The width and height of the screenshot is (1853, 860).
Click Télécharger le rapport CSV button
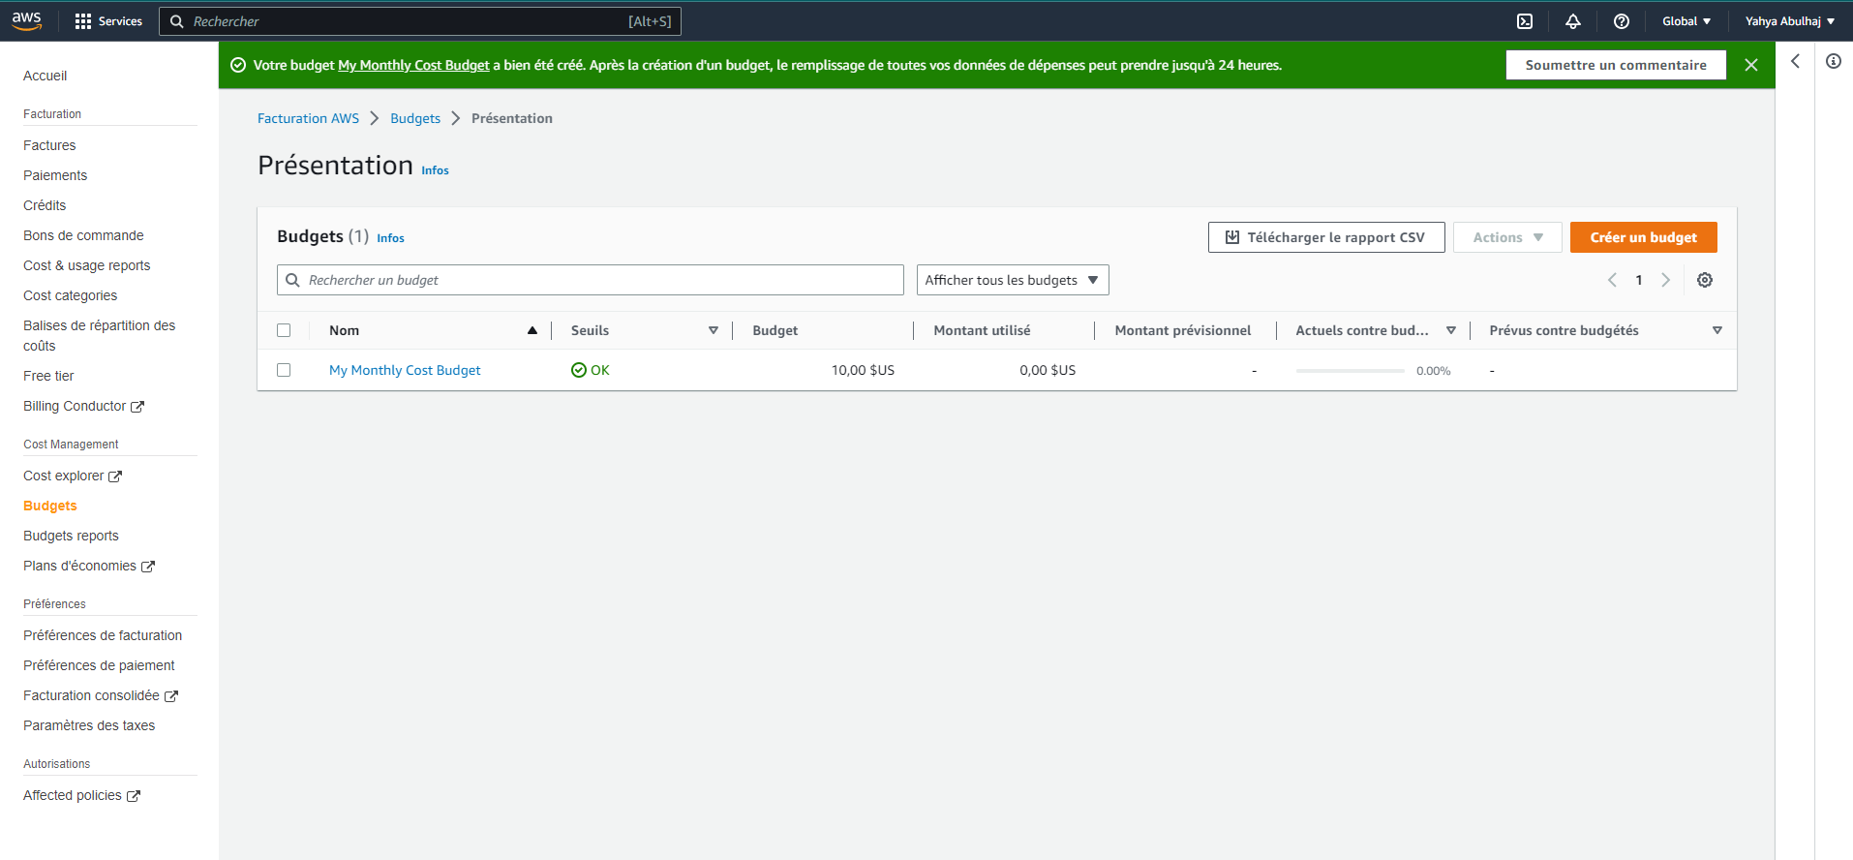(x=1326, y=237)
